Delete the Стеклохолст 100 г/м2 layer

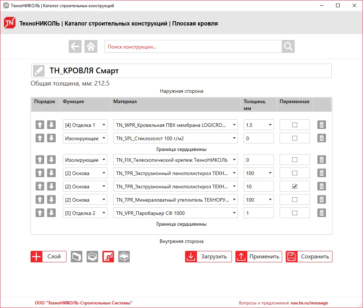tap(322, 138)
